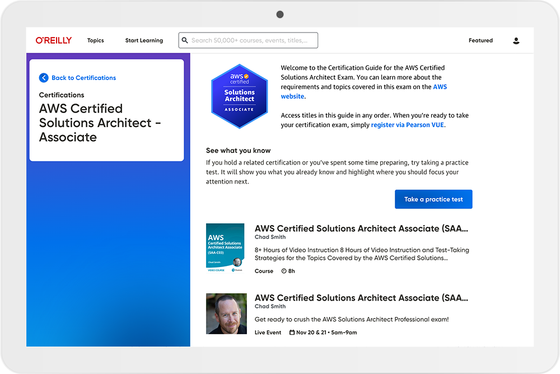The image size is (560, 374).
Task: Open the Featured menu
Action: 480,40
